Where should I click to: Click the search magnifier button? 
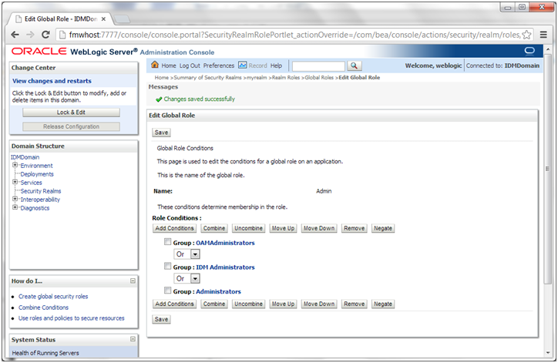[x=354, y=66]
